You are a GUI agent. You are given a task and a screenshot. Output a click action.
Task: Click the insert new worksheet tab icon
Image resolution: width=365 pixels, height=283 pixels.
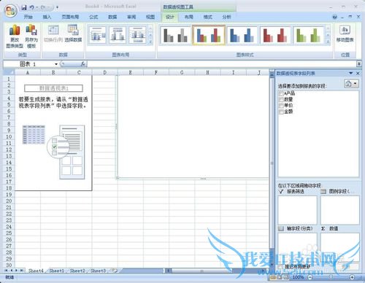click(114, 271)
